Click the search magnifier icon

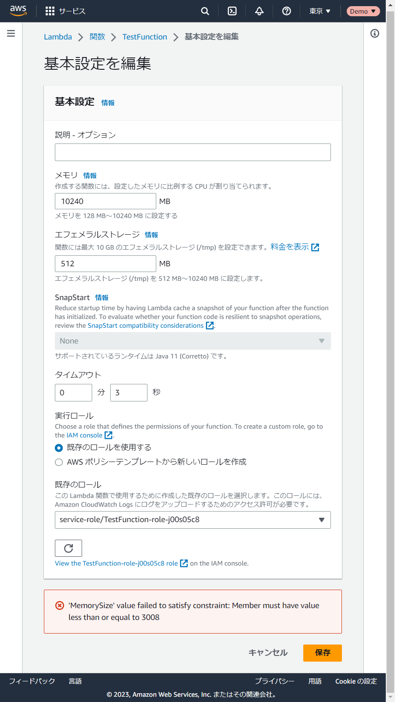(205, 11)
